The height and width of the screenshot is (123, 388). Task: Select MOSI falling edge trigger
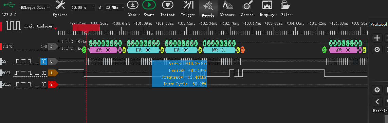coord(30,73)
